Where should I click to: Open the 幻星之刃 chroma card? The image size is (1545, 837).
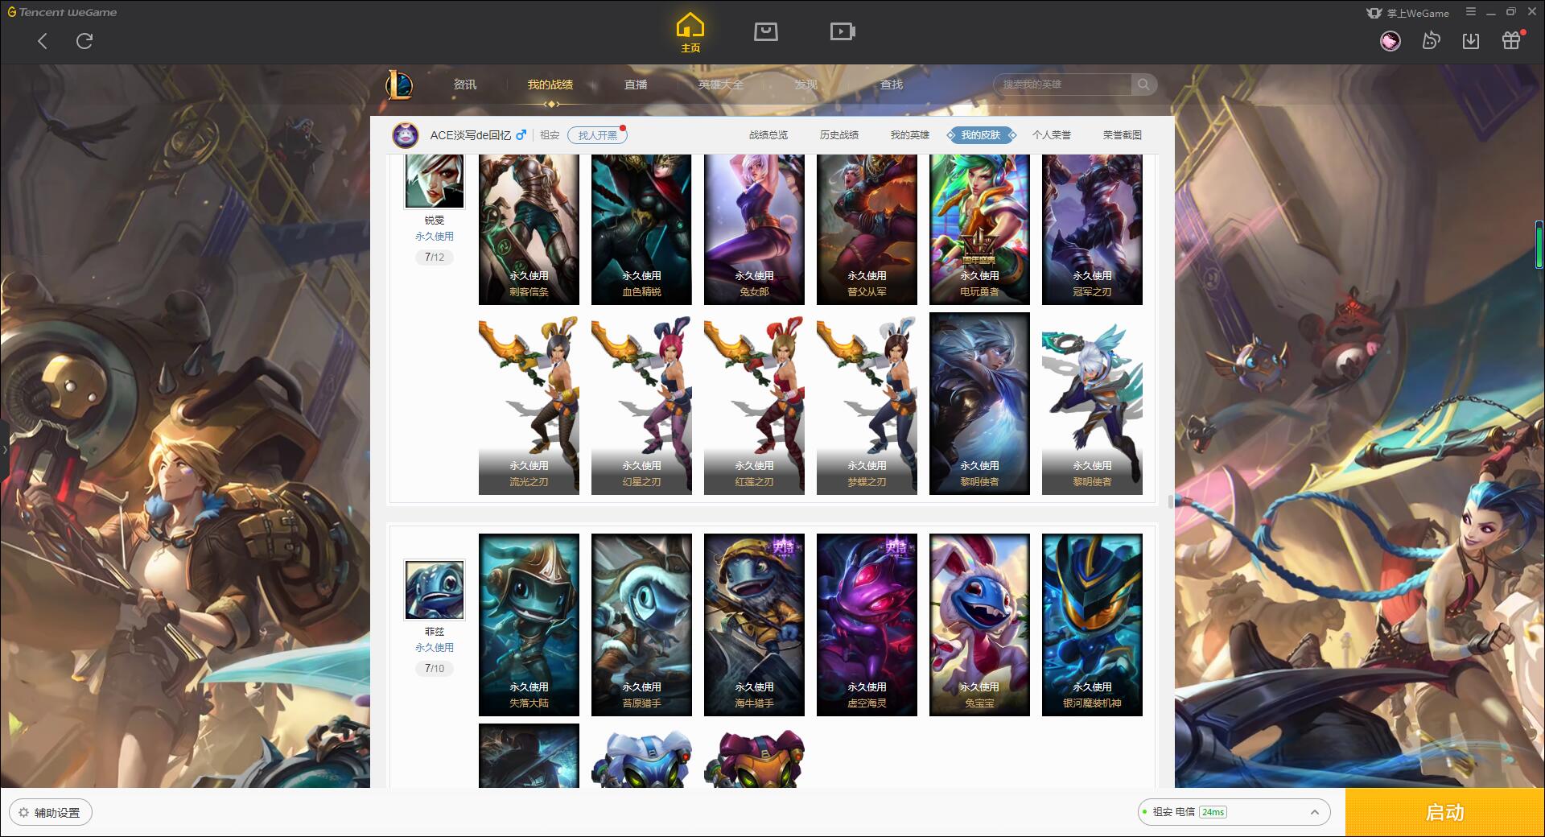tap(641, 404)
